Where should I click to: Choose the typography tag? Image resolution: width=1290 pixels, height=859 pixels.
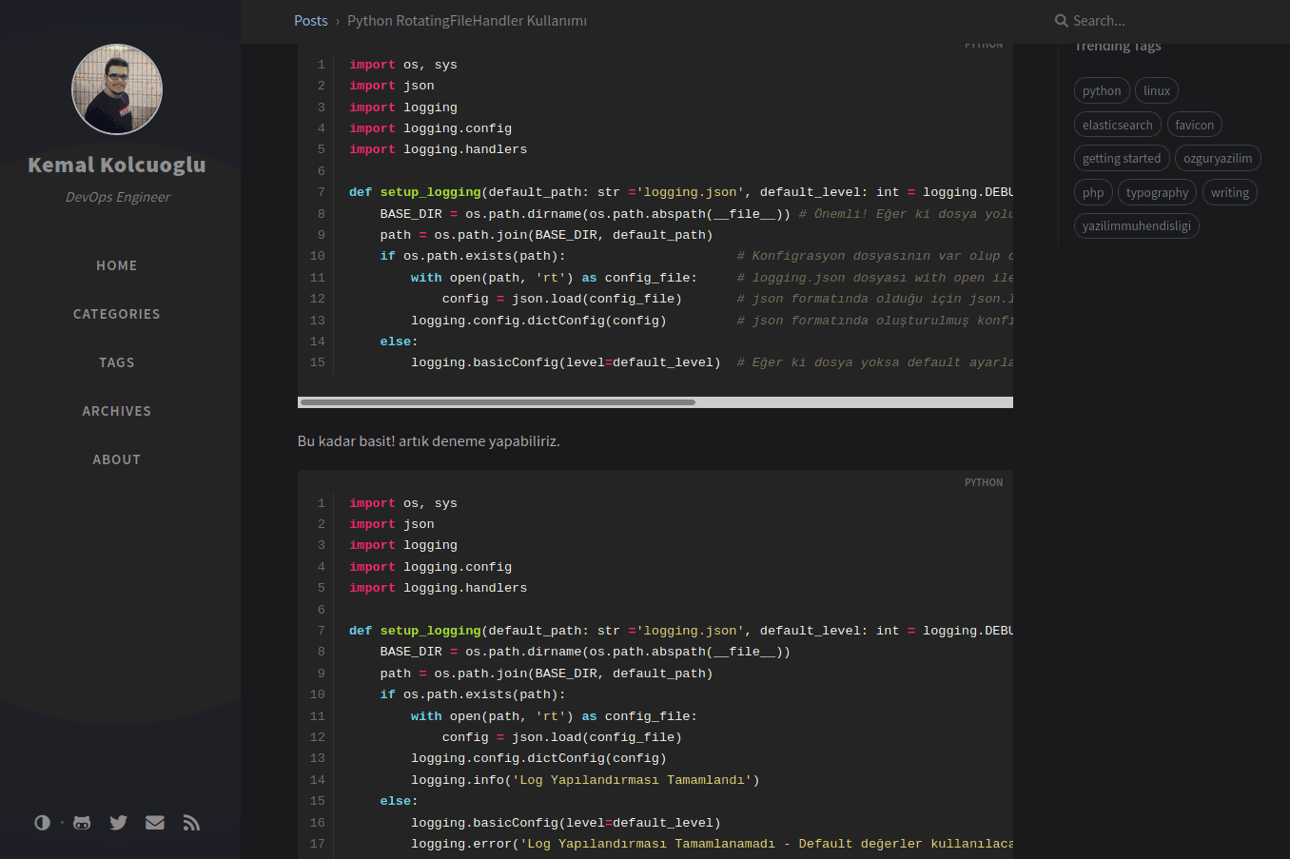tap(1157, 192)
